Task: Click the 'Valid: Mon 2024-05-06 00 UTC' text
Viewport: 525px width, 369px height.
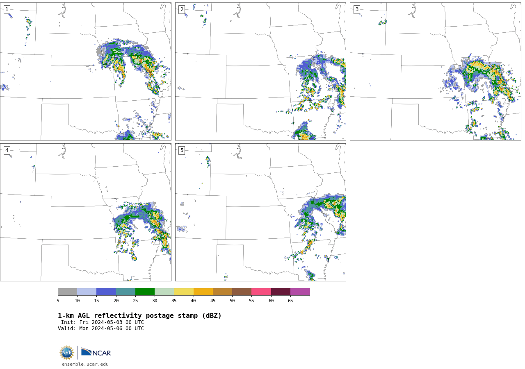Action: click(101, 328)
